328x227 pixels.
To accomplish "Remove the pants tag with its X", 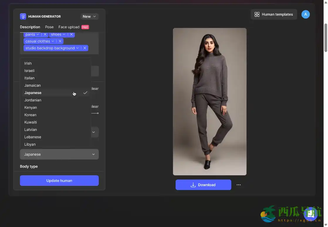I will point(45,34).
